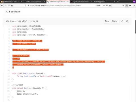Click line number 1 in the gutter
The width and height of the screenshot is (136, 102).
[9, 26]
